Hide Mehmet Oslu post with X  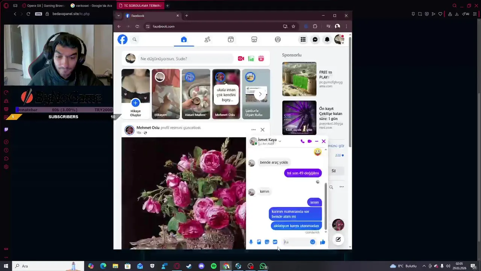point(262,130)
